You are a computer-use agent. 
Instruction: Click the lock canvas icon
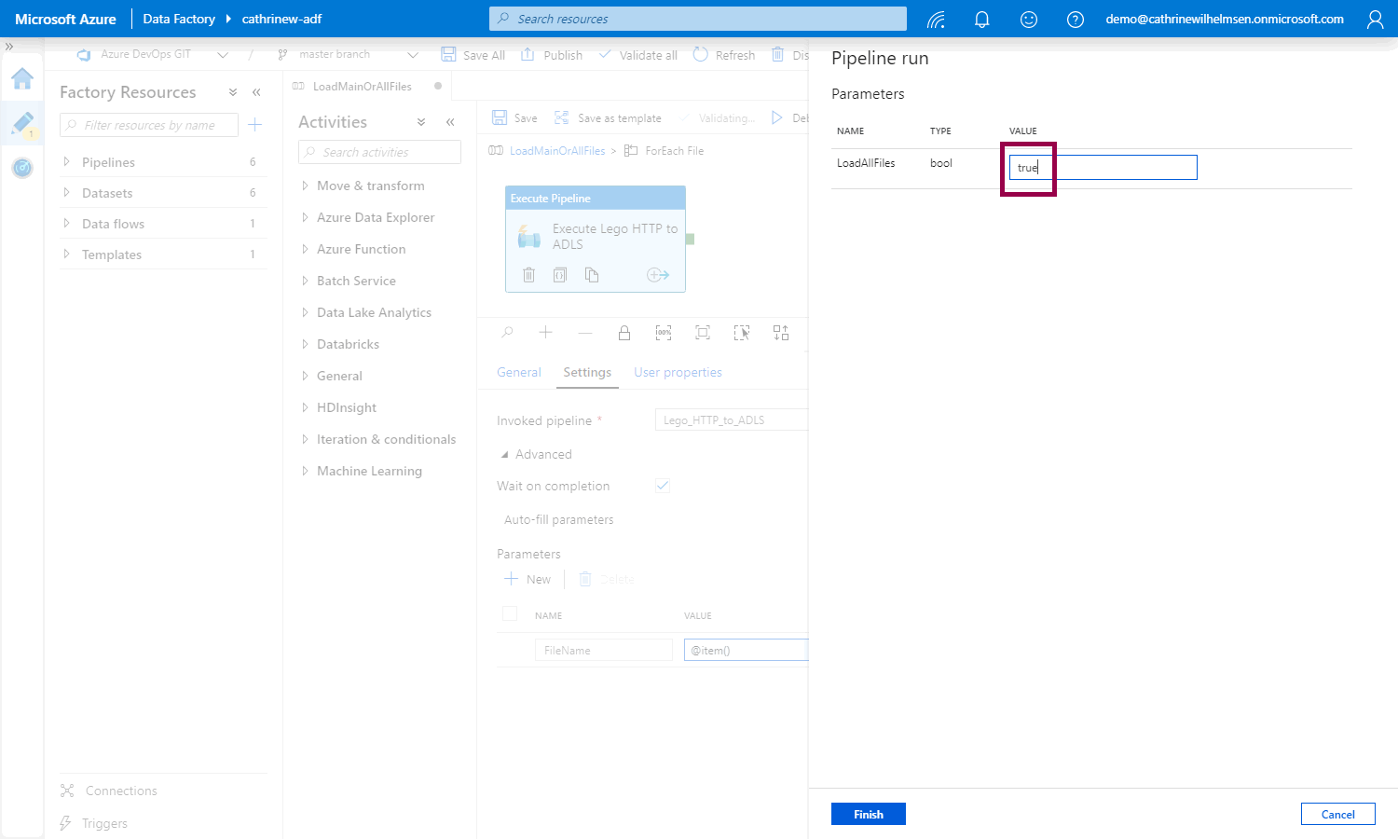pyautogui.click(x=624, y=333)
